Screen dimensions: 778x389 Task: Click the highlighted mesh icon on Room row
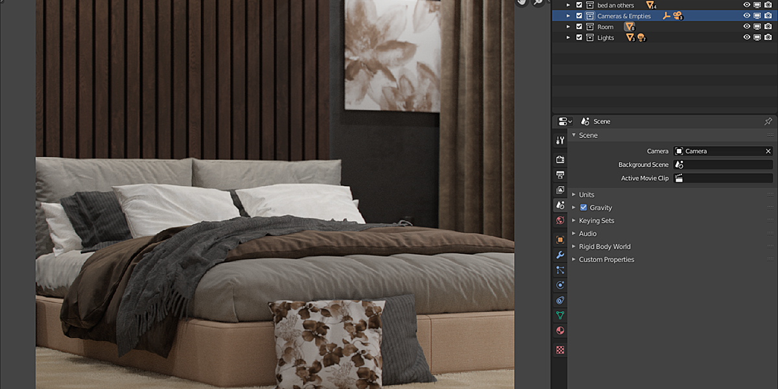click(x=629, y=27)
